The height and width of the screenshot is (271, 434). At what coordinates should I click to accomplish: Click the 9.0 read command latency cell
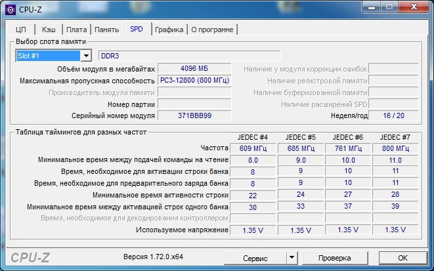coord(301,160)
